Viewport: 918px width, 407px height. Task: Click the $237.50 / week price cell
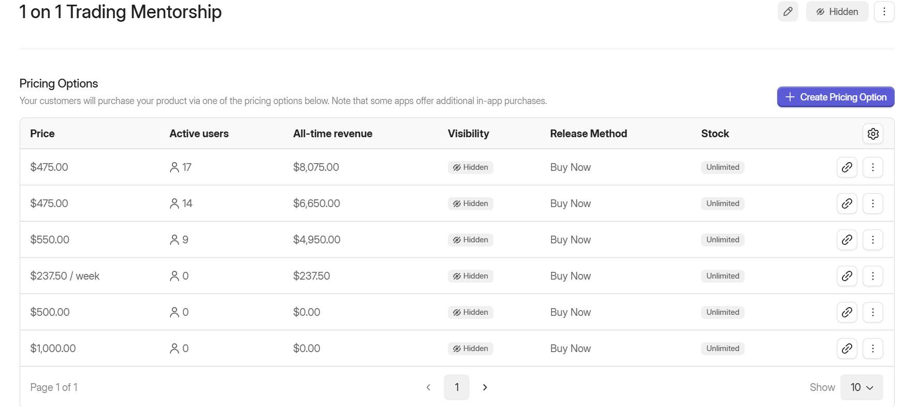pyautogui.click(x=65, y=276)
